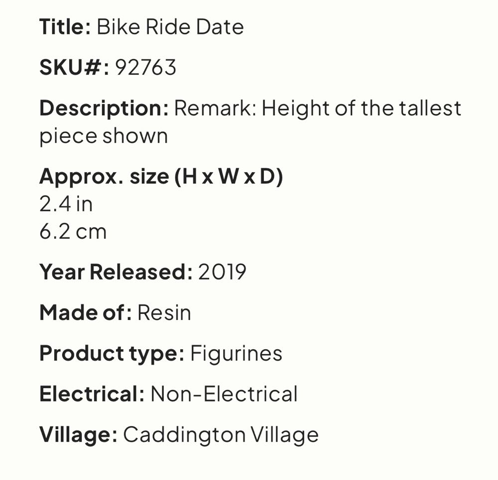498x480 pixels.
Task: Open the "Figurines" product type
Action: [236, 353]
